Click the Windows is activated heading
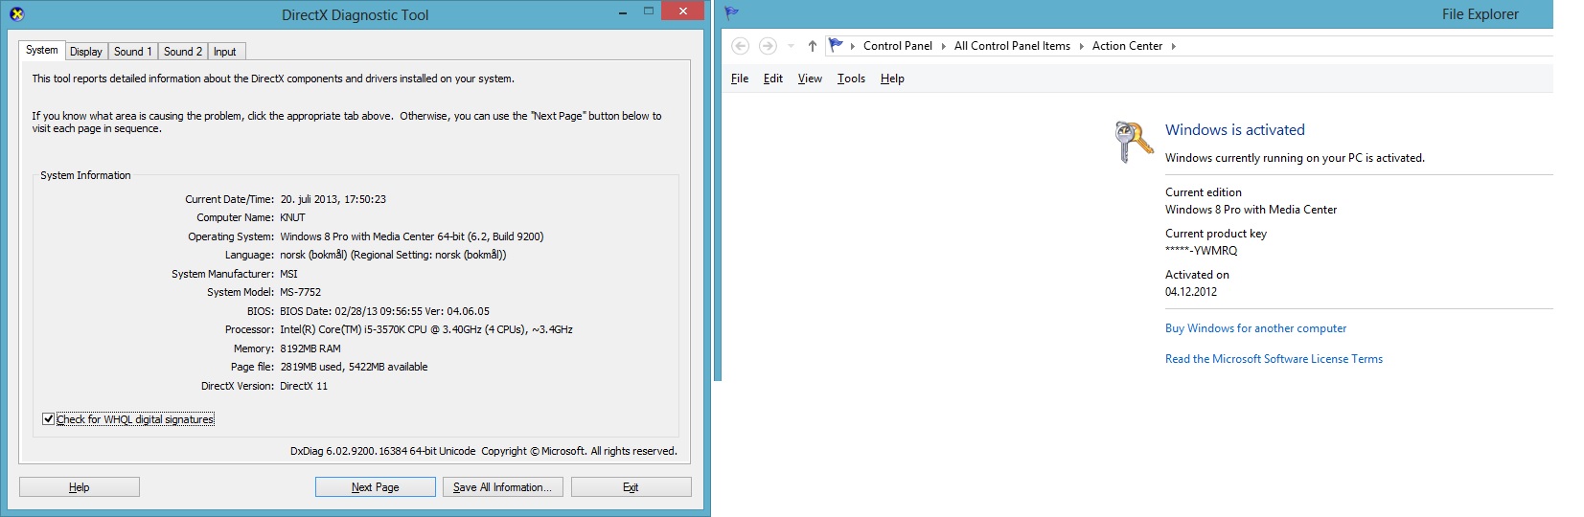This screenshot has height=517, width=1584. [x=1235, y=130]
